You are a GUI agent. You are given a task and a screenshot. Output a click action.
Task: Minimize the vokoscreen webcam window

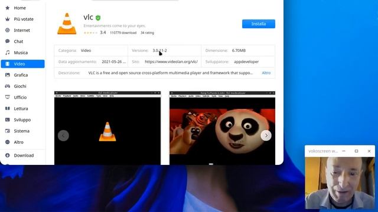point(344,151)
